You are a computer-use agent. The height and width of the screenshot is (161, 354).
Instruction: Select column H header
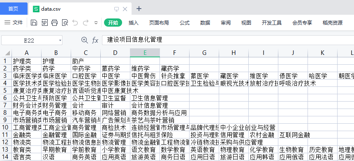click(234, 53)
